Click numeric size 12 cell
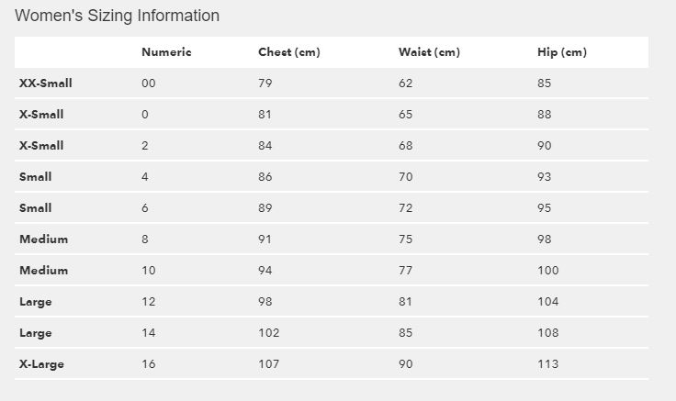Image resolution: width=676 pixels, height=401 pixels. pyautogui.click(x=149, y=302)
